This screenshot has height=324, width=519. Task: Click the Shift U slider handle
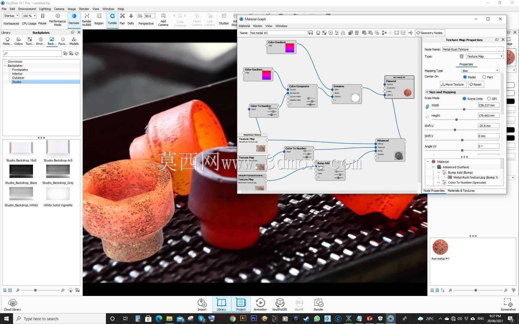click(455, 130)
